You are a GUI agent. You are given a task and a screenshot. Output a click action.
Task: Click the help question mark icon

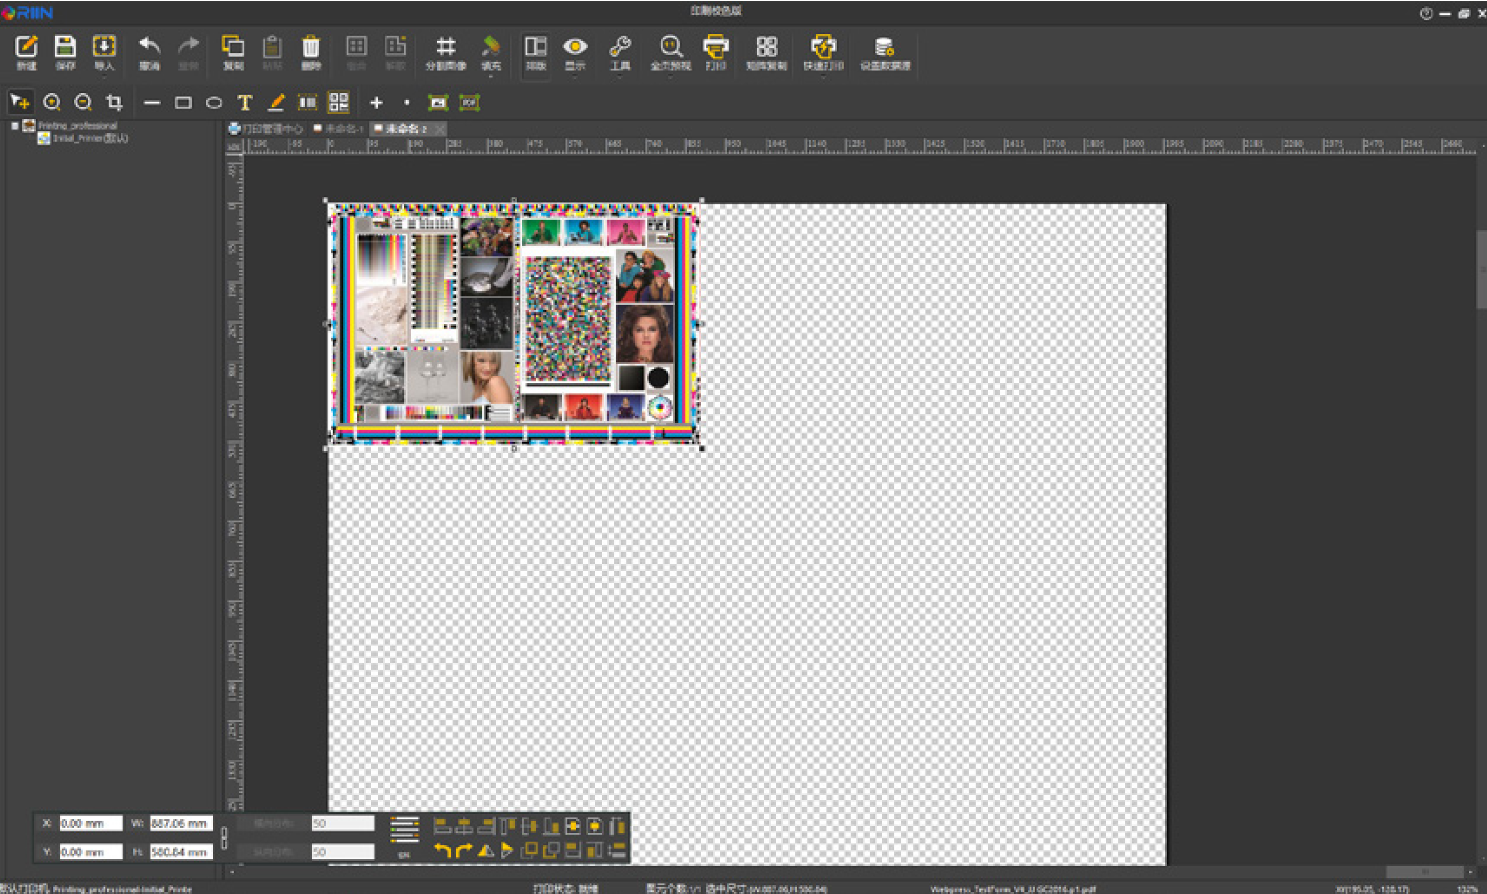pos(1426,14)
